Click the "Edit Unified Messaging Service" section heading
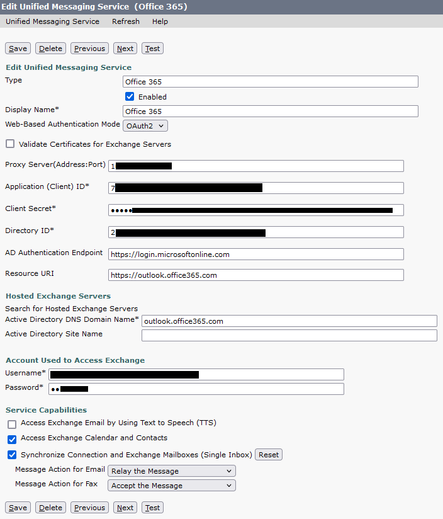The width and height of the screenshot is (443, 519). click(x=69, y=67)
